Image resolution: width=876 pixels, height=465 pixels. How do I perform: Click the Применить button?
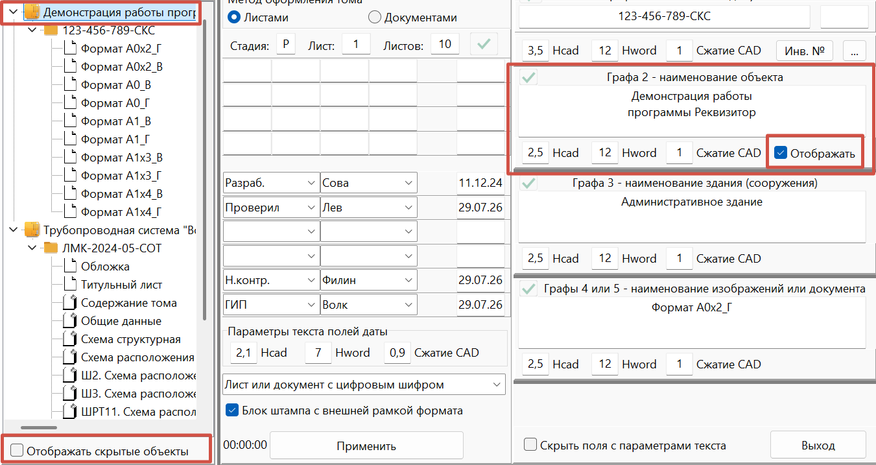[366, 446]
